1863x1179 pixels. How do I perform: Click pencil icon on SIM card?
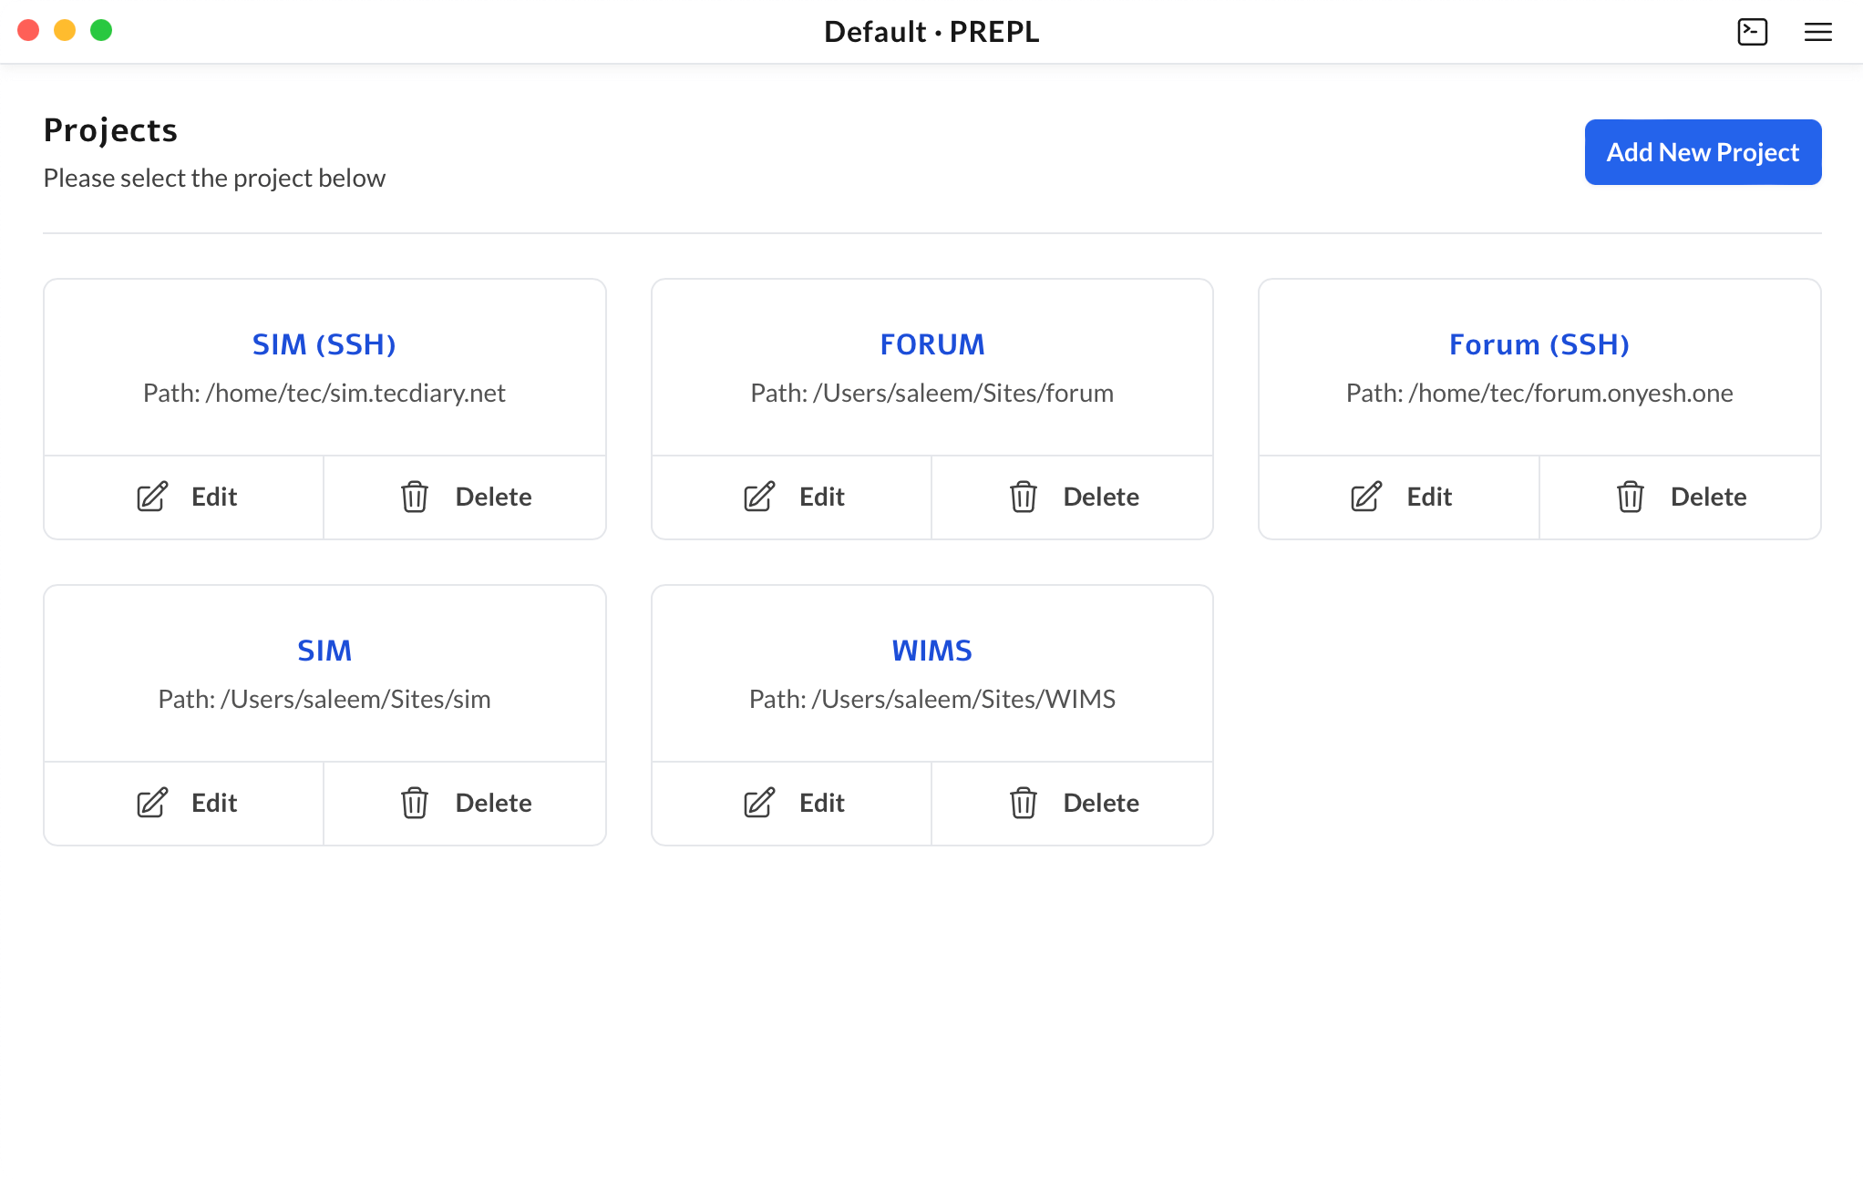click(152, 803)
